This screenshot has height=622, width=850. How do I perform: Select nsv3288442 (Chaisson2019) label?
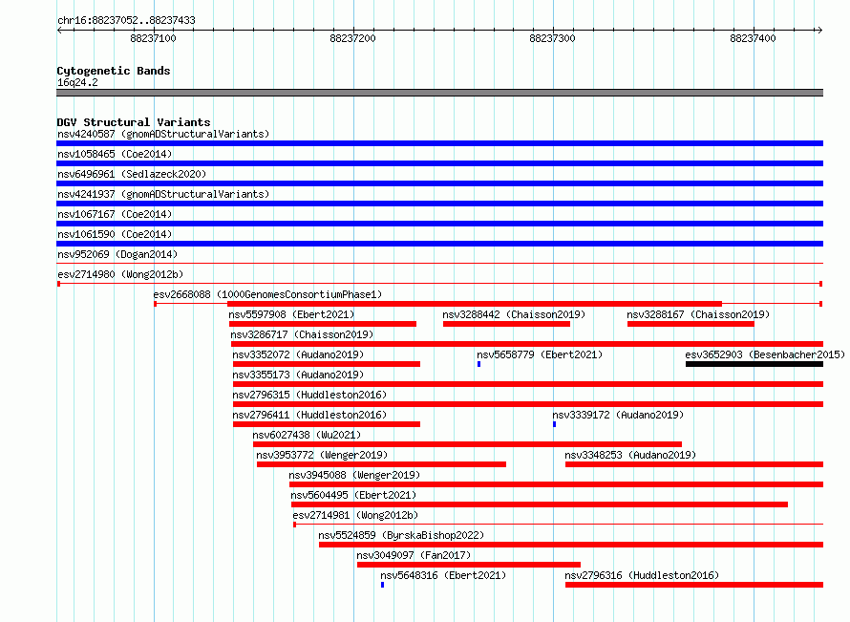[514, 314]
